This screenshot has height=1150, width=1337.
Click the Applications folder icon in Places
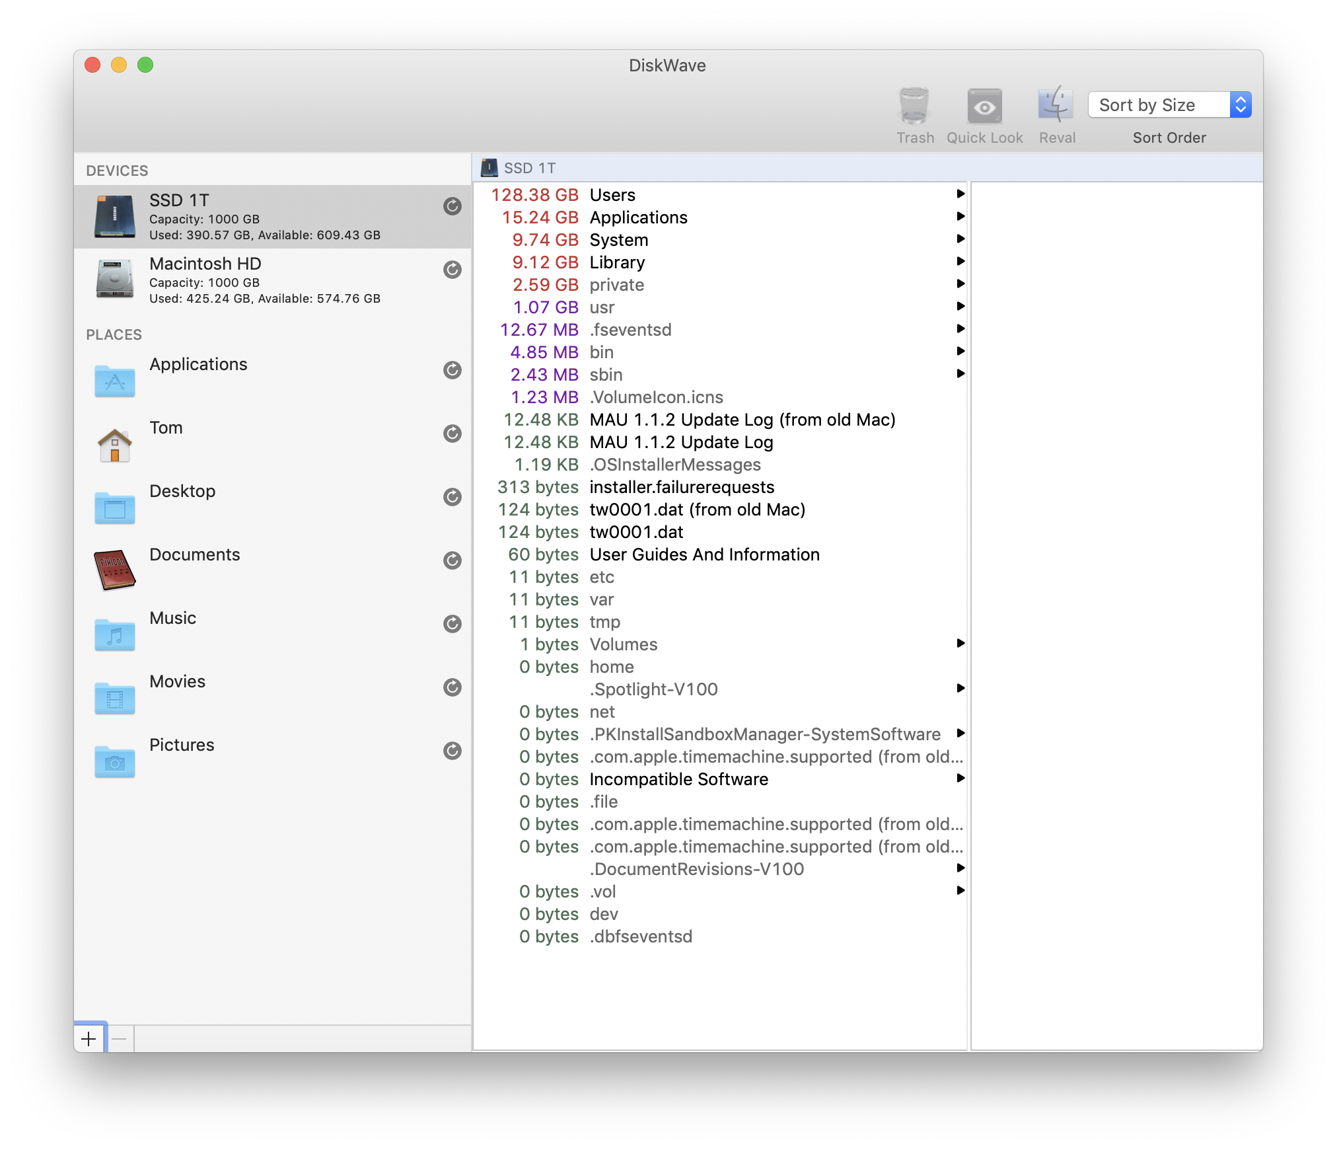point(115,380)
